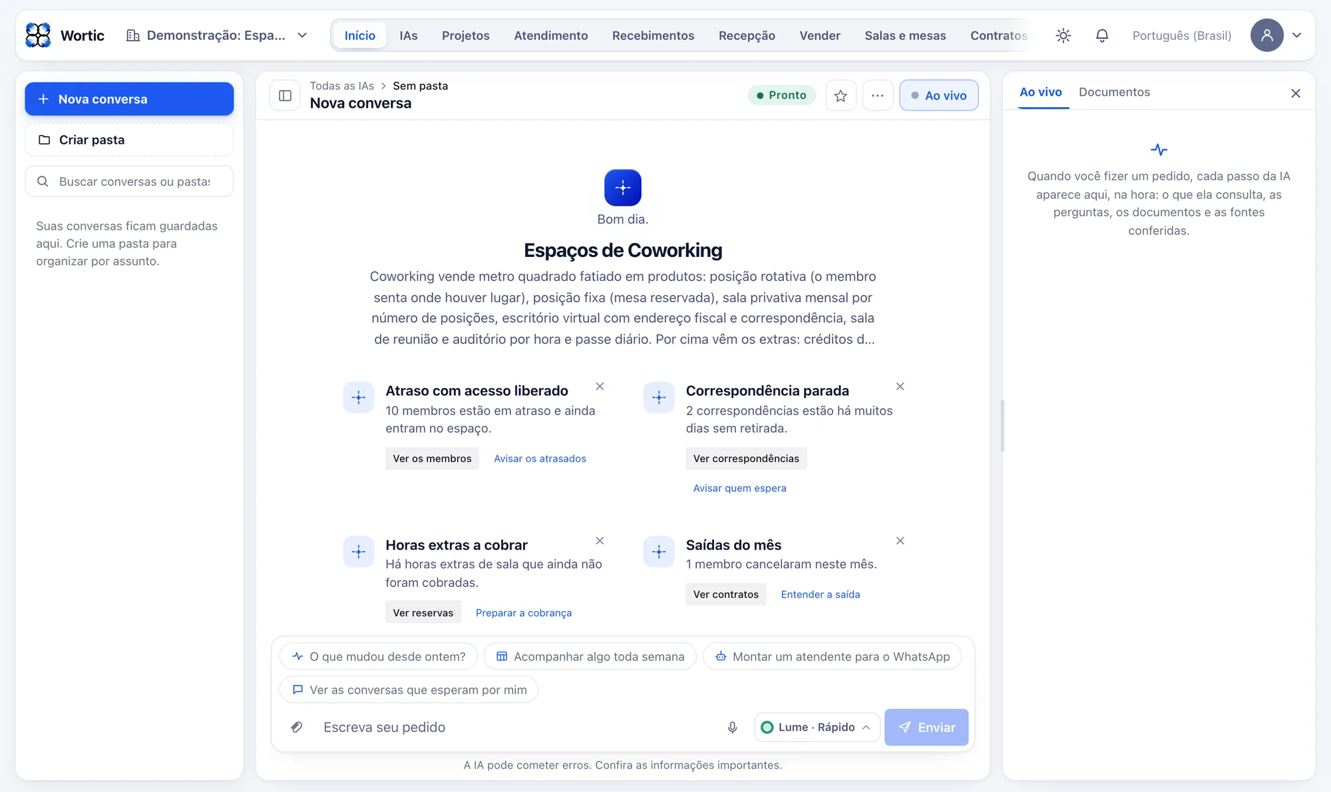Open notifications bell icon
Viewport: 1331px width, 792px height.
click(1102, 35)
